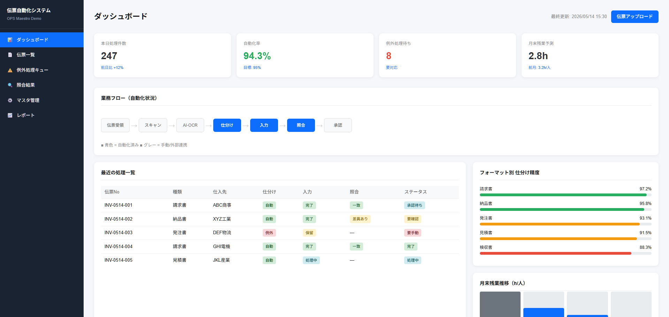Click the ダッシュボード chart icon in sidebar
Viewport: 669px width, 317px height.
pos(10,40)
